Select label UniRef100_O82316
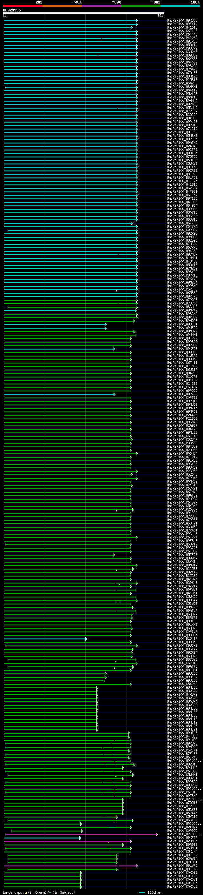The height and width of the screenshot is (895, 203). point(182,765)
